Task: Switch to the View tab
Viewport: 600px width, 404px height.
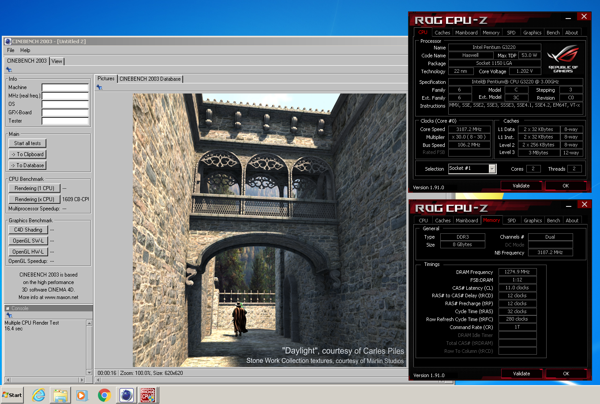Action: tap(57, 61)
